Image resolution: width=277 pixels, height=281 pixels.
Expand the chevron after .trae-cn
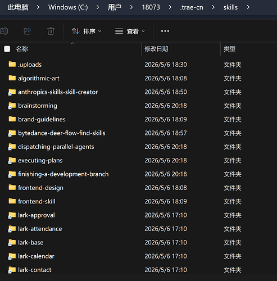[213, 7]
